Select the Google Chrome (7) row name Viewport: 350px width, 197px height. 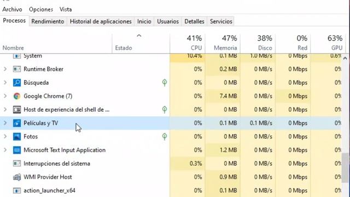[48, 96]
